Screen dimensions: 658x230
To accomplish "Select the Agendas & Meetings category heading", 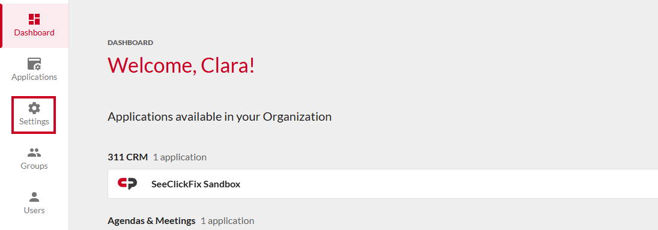I will tap(151, 221).
